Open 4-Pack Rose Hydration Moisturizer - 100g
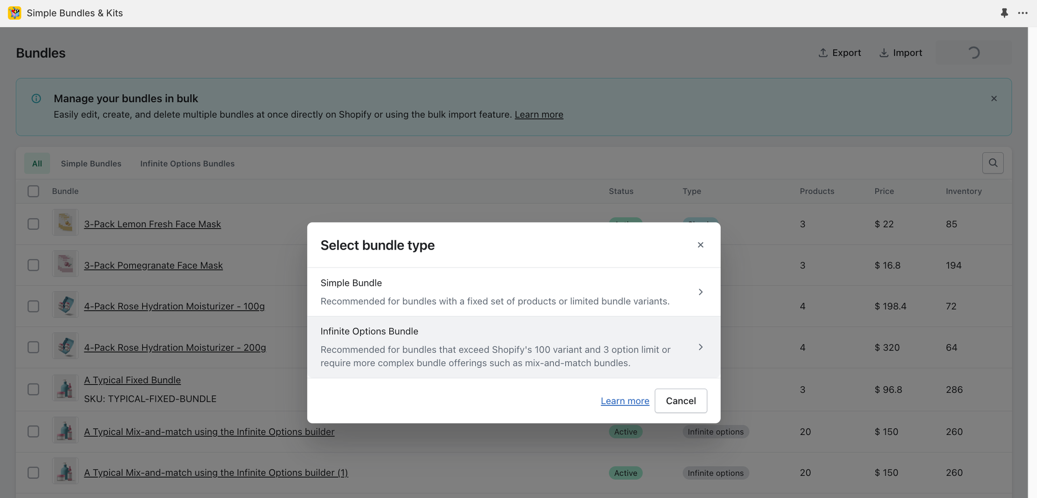The height and width of the screenshot is (498, 1037). [x=174, y=307]
